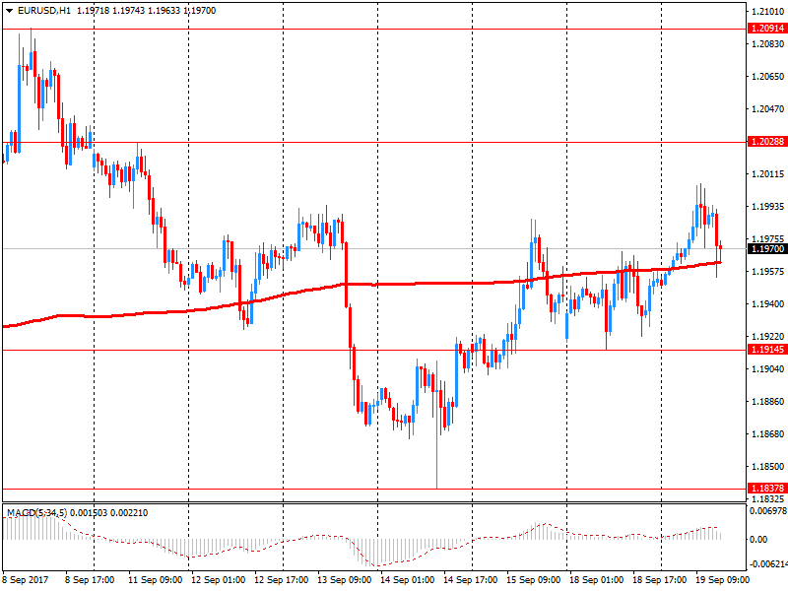
Task: Click the red 1.20914 price level label
Action: click(x=767, y=29)
